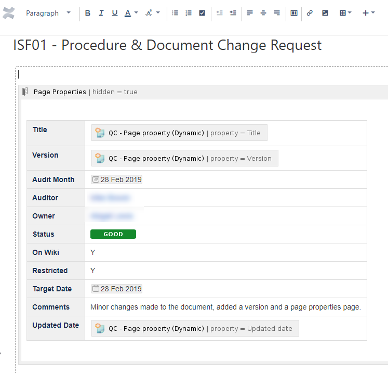This screenshot has width=388, height=373.
Task: Click the Restricted value Y
Action: [x=93, y=271]
